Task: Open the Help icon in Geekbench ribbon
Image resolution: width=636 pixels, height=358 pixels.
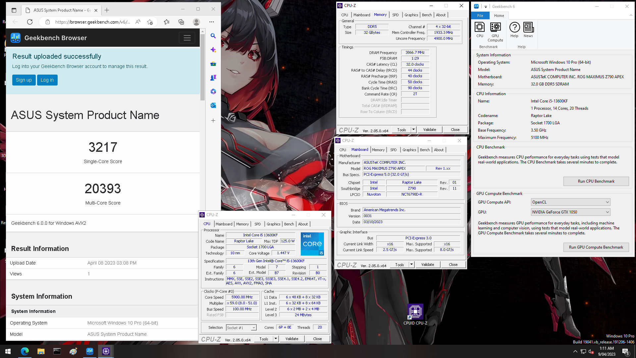Action: (x=514, y=30)
